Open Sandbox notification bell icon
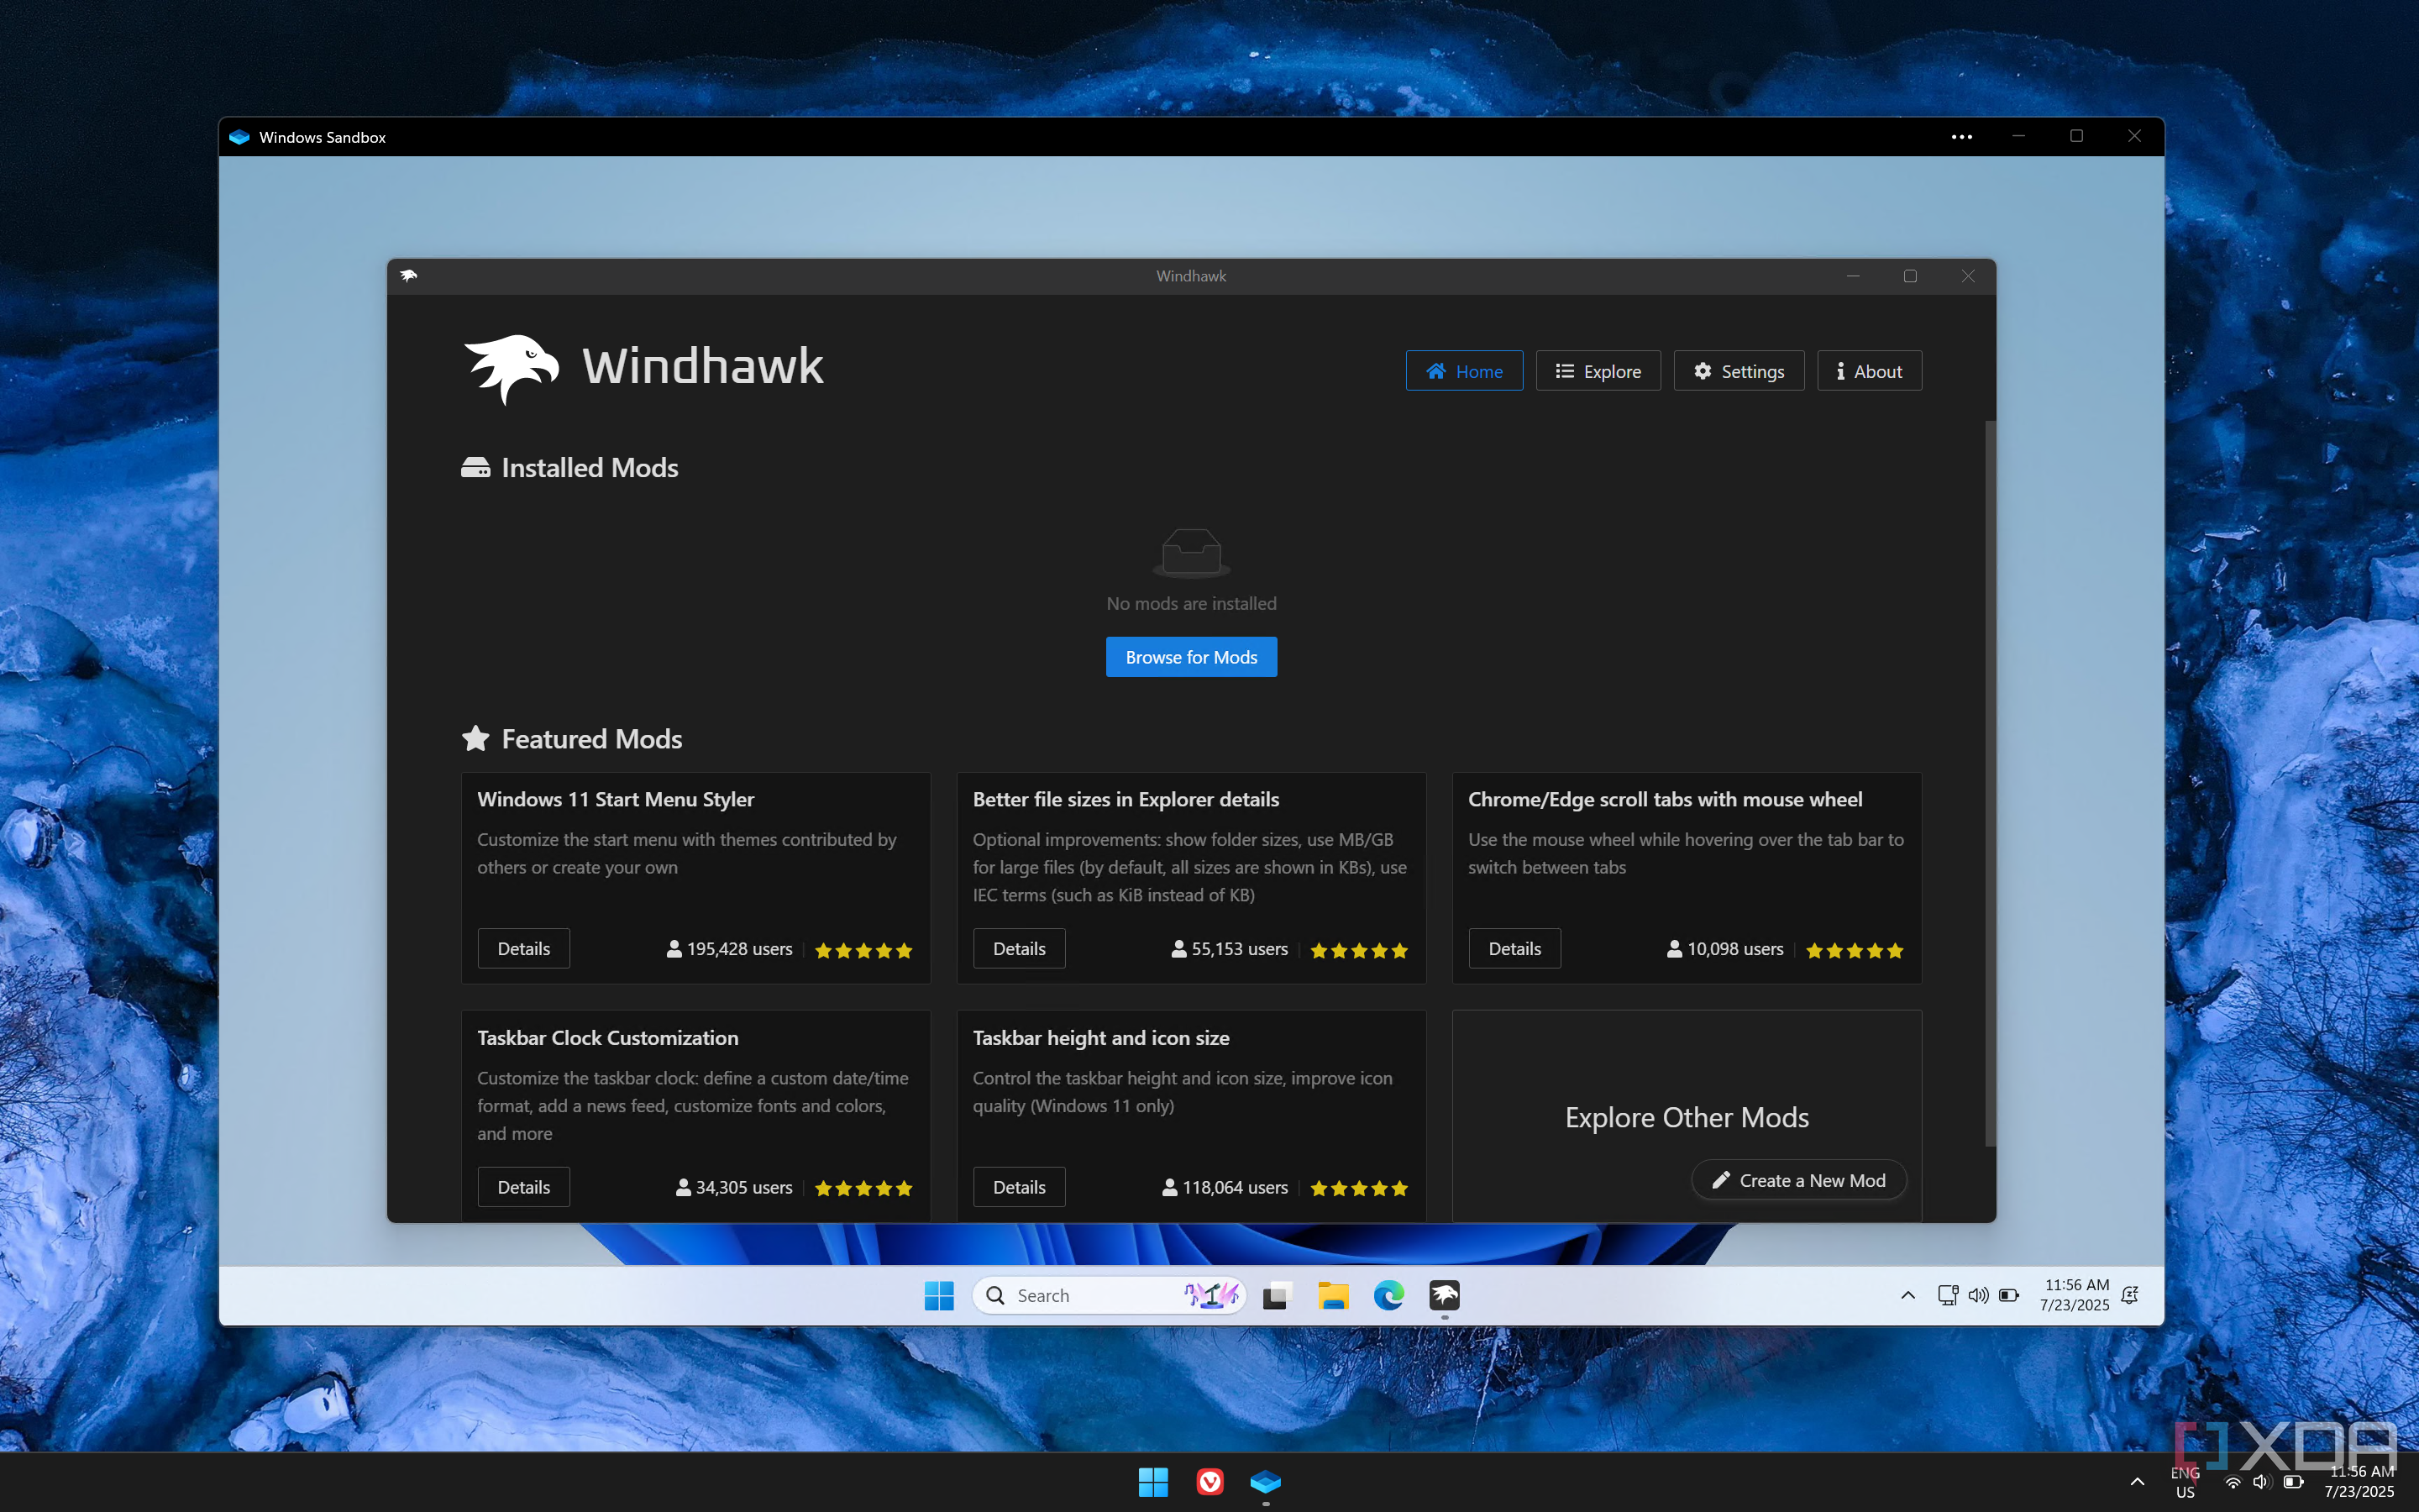Screen dimensions: 2419x1512 click(2130, 1295)
